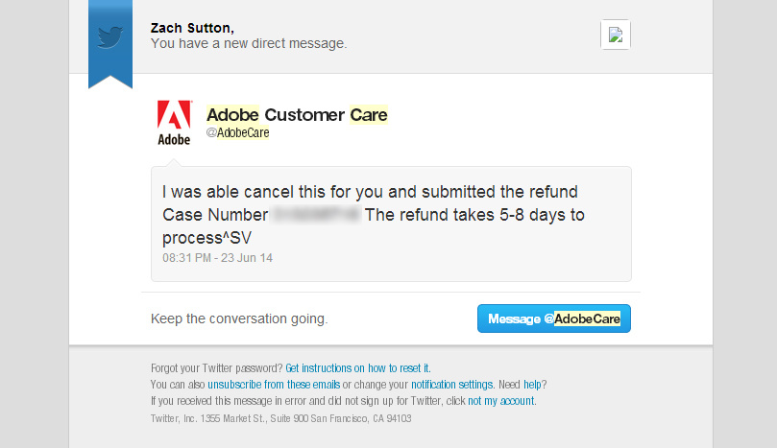Click the broken profile image icon
Image resolution: width=777 pixels, height=448 pixels.
coord(616,35)
